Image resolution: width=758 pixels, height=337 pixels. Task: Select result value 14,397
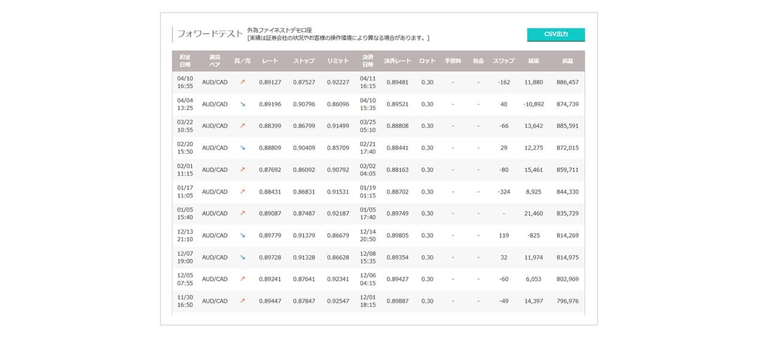click(533, 301)
